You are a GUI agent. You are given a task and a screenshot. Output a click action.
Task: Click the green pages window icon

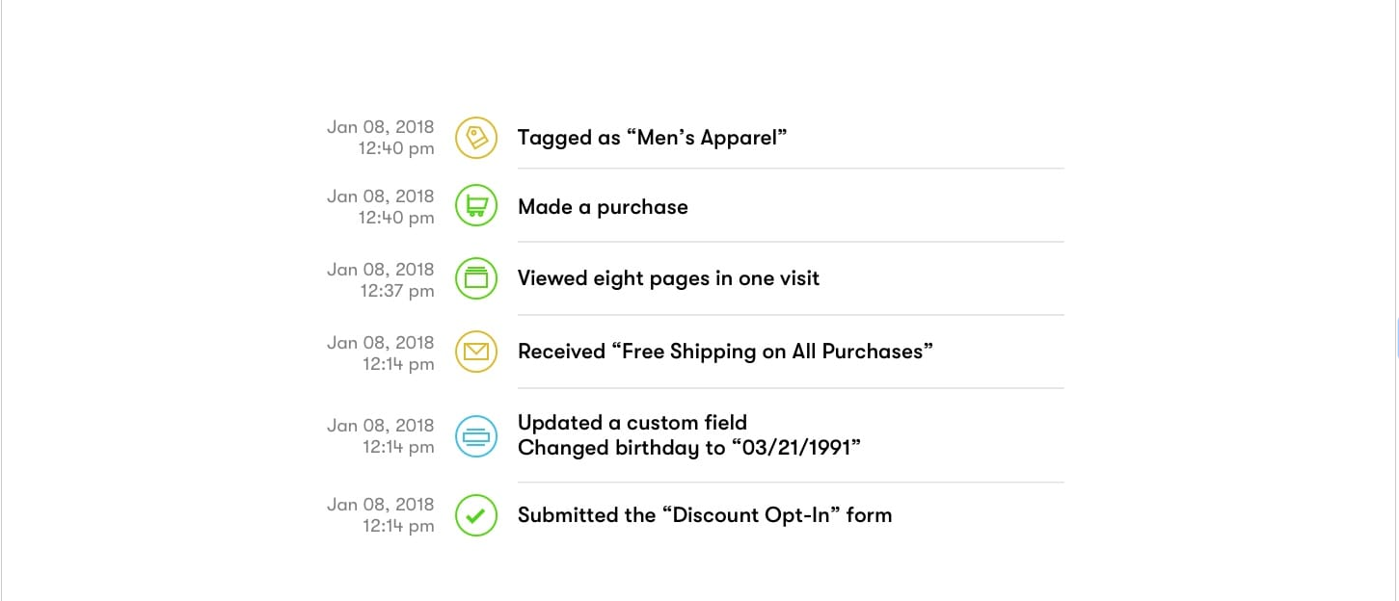point(476,278)
